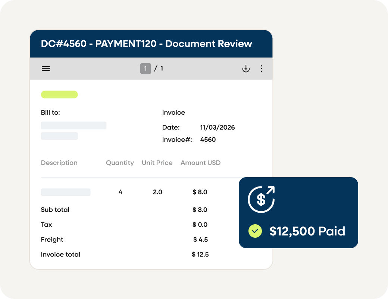Screen dimensions: 388x299
Task: Click the invoice date "11/03/2026"
Action: pyautogui.click(x=218, y=127)
